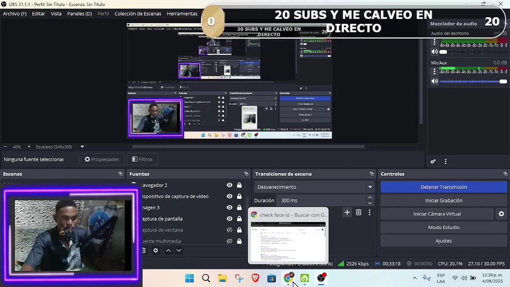Open Audio del escritorio options menu

pyautogui.click(x=435, y=42)
